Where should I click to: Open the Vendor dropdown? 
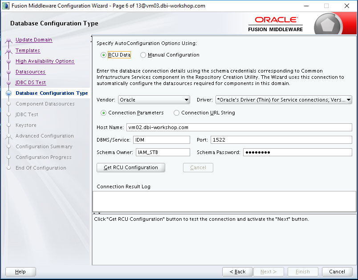[154, 100]
